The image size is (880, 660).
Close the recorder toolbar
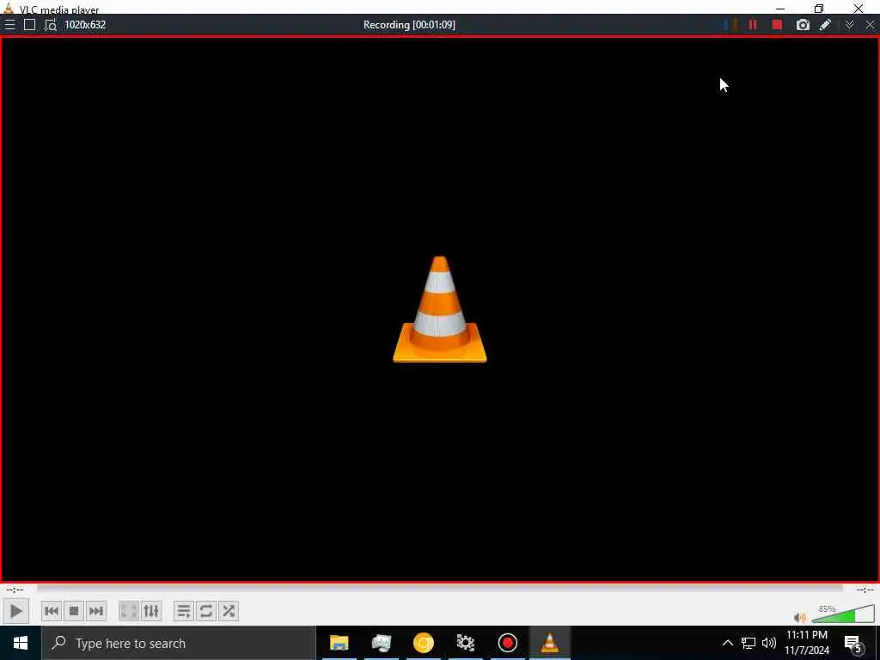pos(870,25)
